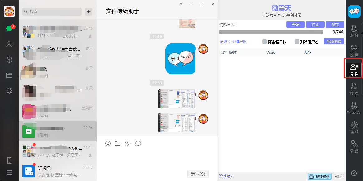Click the Wxid column header
This screenshot has width=363, height=181.
271,52
